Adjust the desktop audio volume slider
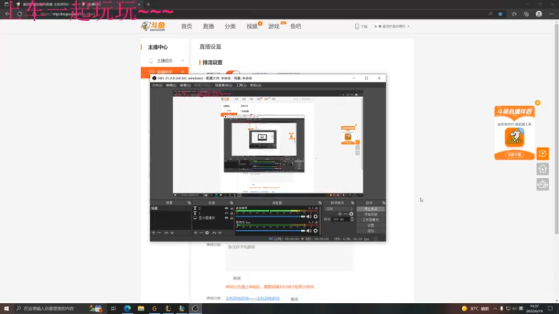 point(270,216)
